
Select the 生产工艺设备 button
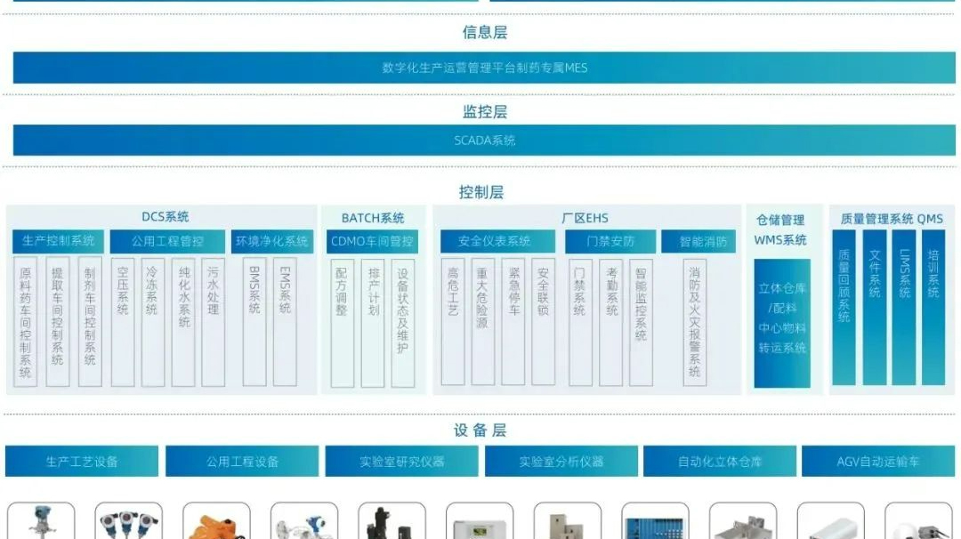[x=82, y=462]
